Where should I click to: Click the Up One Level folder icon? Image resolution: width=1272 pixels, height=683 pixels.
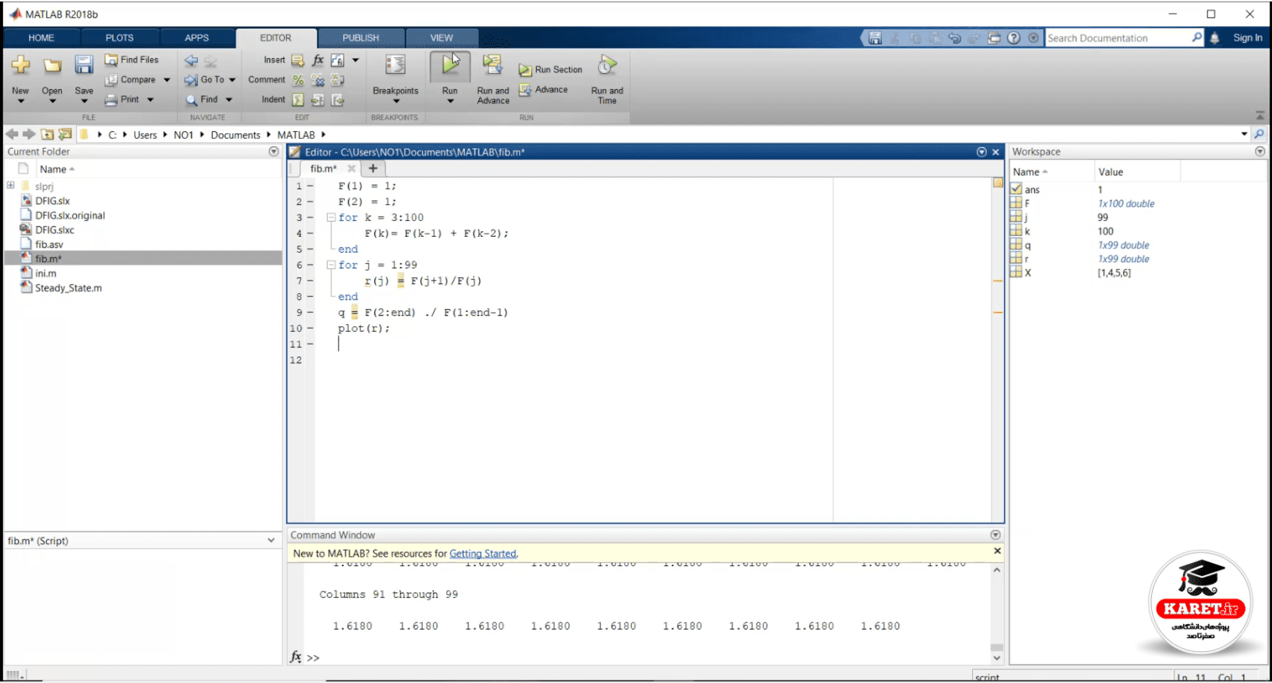(47, 134)
